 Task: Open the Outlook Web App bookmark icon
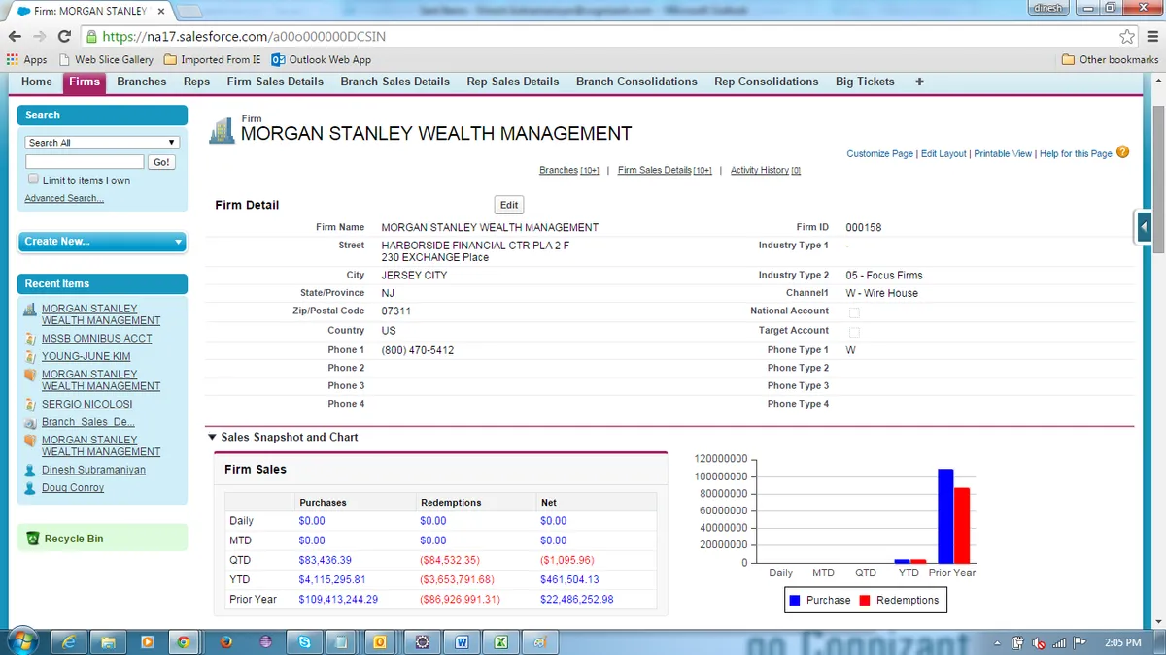278,59
